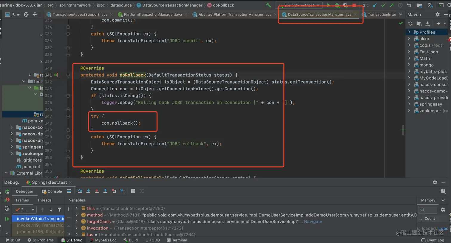Click Git commit green checkmark icon
Screen dimensions: 451x243
pyautogui.click(x=383, y=5)
